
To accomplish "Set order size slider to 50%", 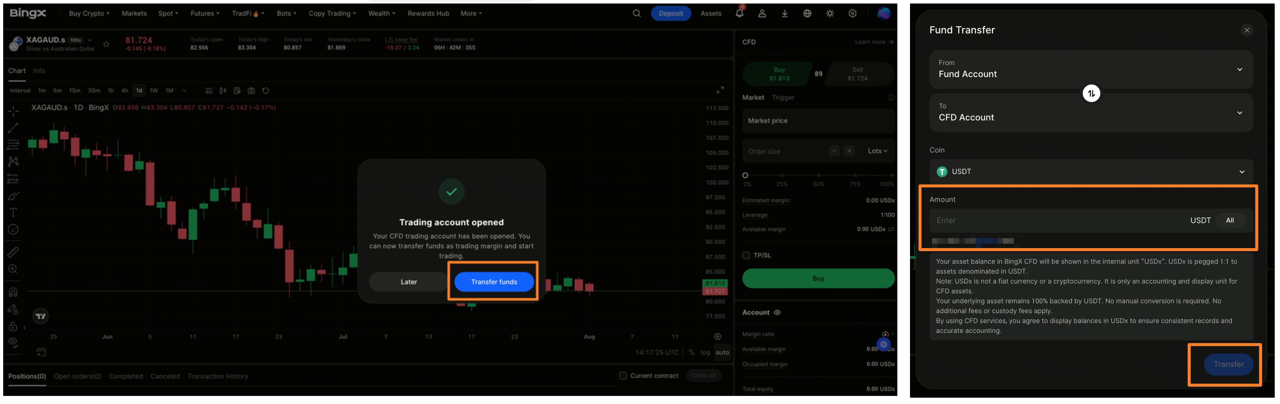I will coord(818,176).
